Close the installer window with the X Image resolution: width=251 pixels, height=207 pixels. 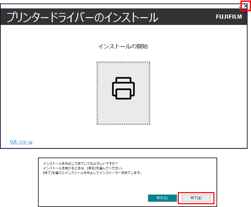click(245, 6)
